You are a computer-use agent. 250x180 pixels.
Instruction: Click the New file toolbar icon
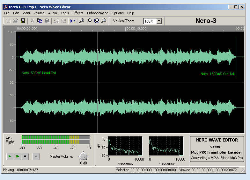pyautogui.click(x=8, y=21)
